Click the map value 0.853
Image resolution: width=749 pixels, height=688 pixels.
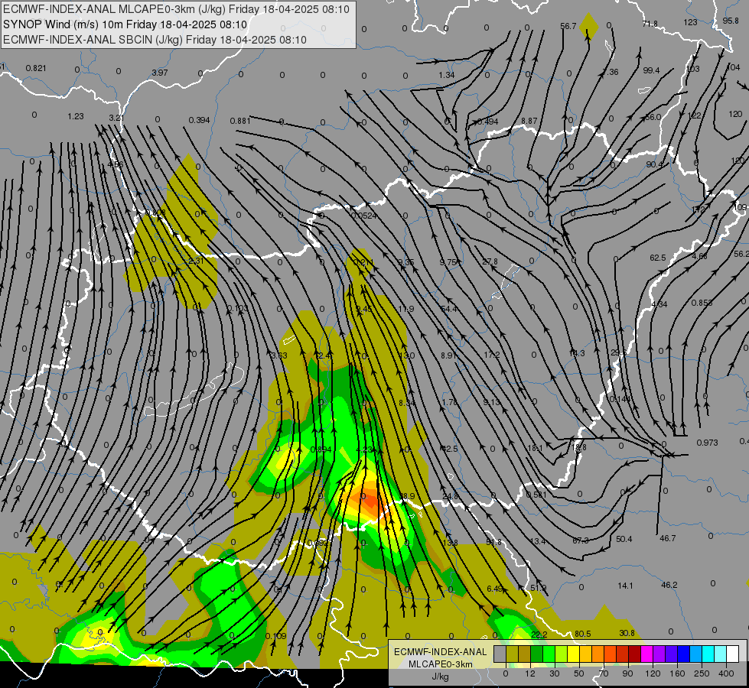[702, 303]
